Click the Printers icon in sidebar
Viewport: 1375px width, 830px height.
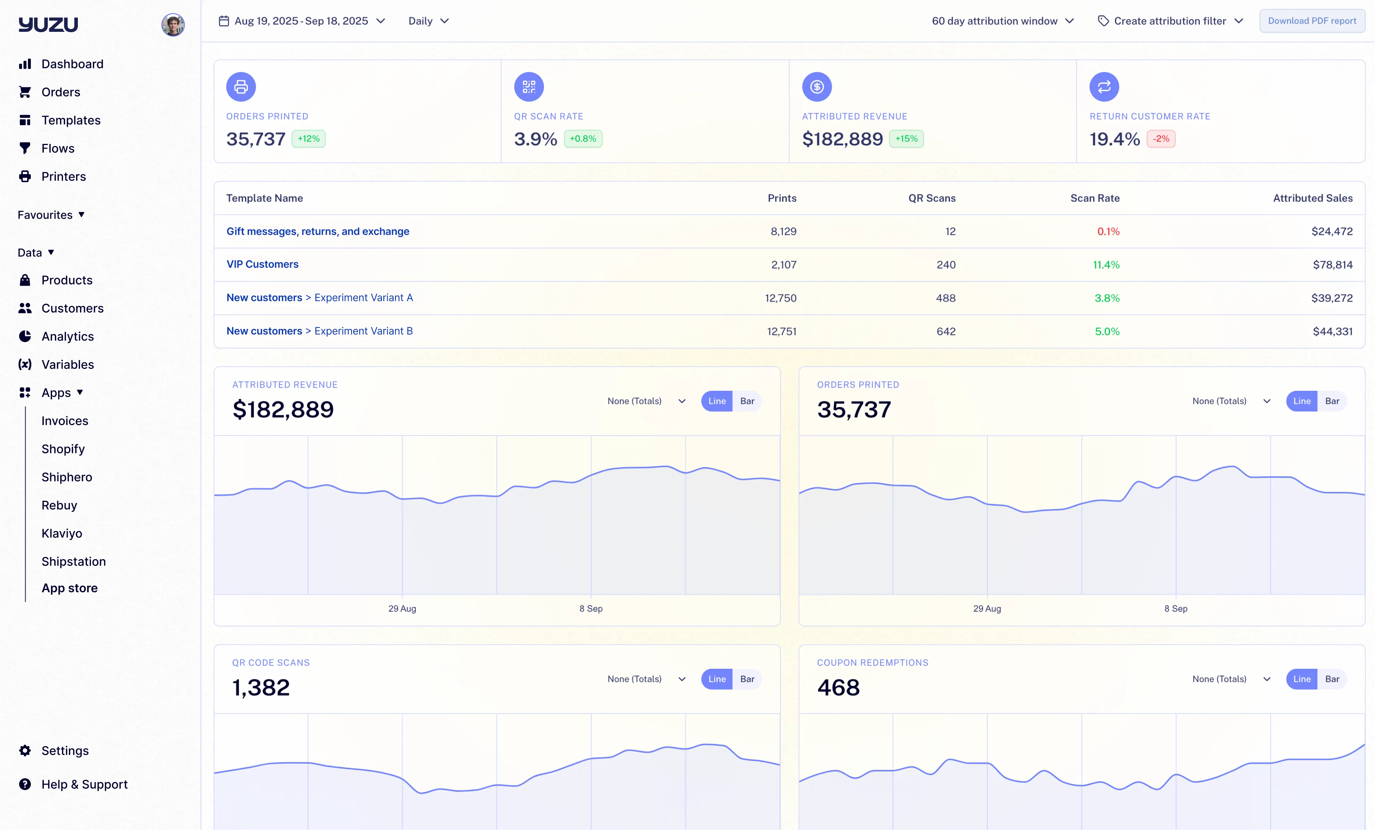[26, 176]
